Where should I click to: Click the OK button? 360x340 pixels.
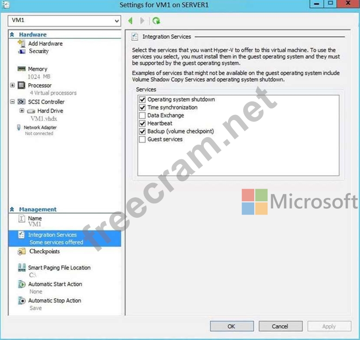pyautogui.click(x=232, y=326)
